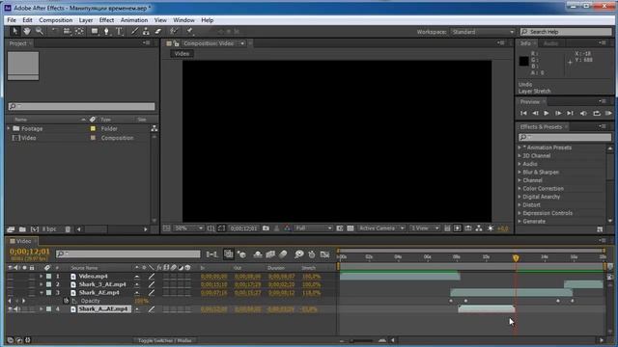Select the Zoom magnifier tool
This screenshot has width=618, height=347.
pos(39,31)
